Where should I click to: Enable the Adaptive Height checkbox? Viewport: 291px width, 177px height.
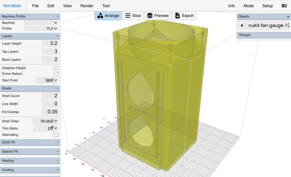pyautogui.click(x=56, y=68)
